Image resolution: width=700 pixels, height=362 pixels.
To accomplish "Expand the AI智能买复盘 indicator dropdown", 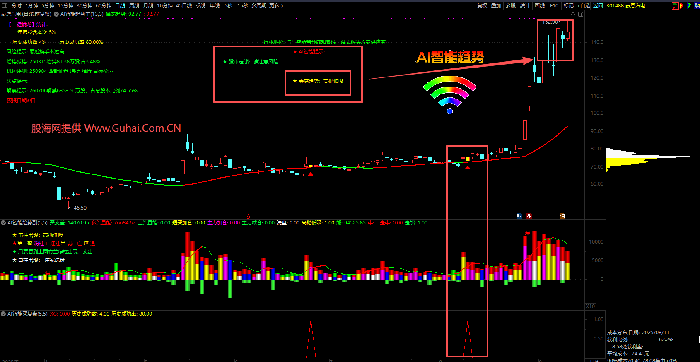I will 3,314.
